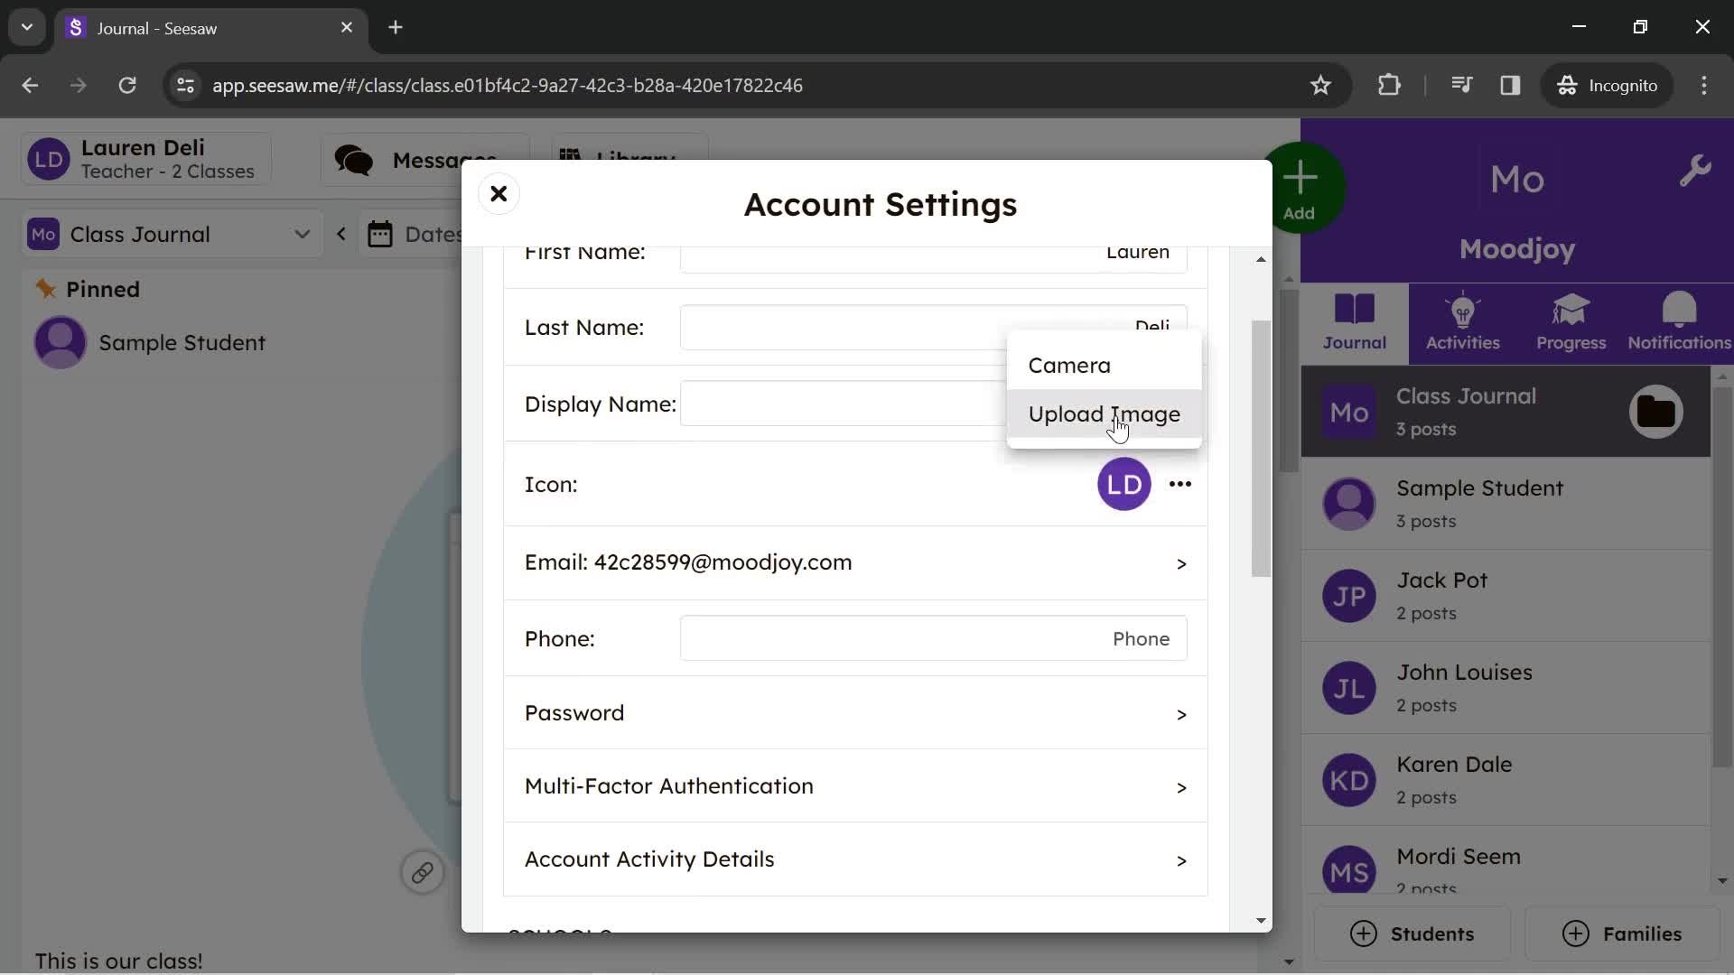Click the link icon at bottom left
Viewport: 1734px width, 975px height.
pos(422,873)
